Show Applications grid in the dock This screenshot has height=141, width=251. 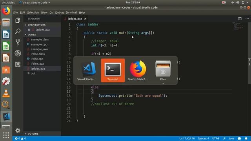tap(6, 135)
